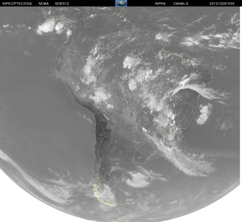The width and height of the screenshot is (242, 222).
Task: Click the GOES12 satellite label
Action: 62,4
